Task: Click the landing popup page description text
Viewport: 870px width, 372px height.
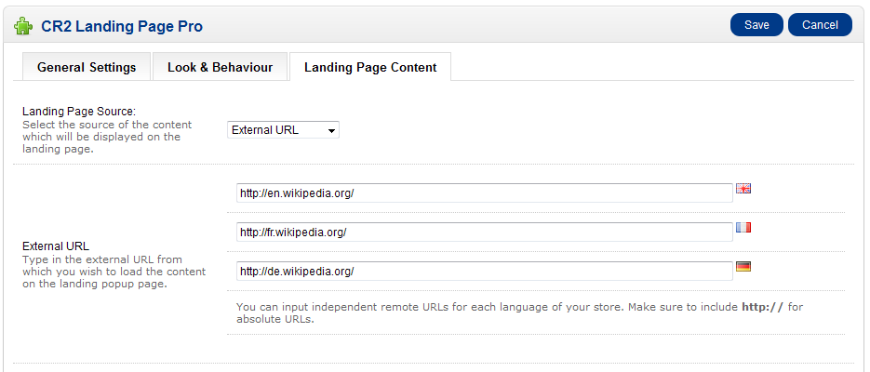Action: [114, 272]
